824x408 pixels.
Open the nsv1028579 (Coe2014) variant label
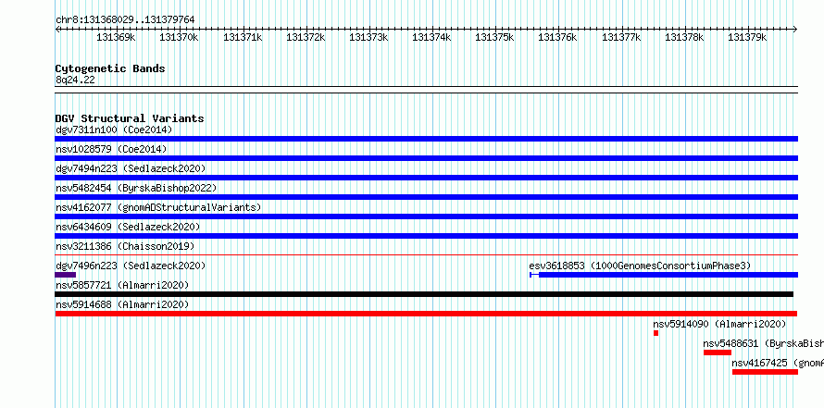(x=111, y=149)
